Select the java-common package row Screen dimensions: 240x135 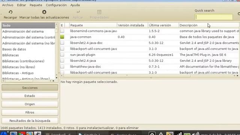tap(150, 37)
